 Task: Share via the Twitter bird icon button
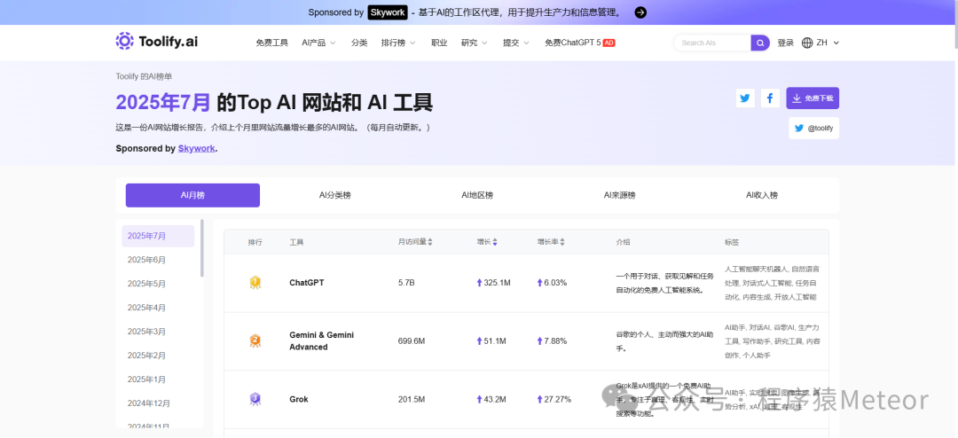point(745,98)
